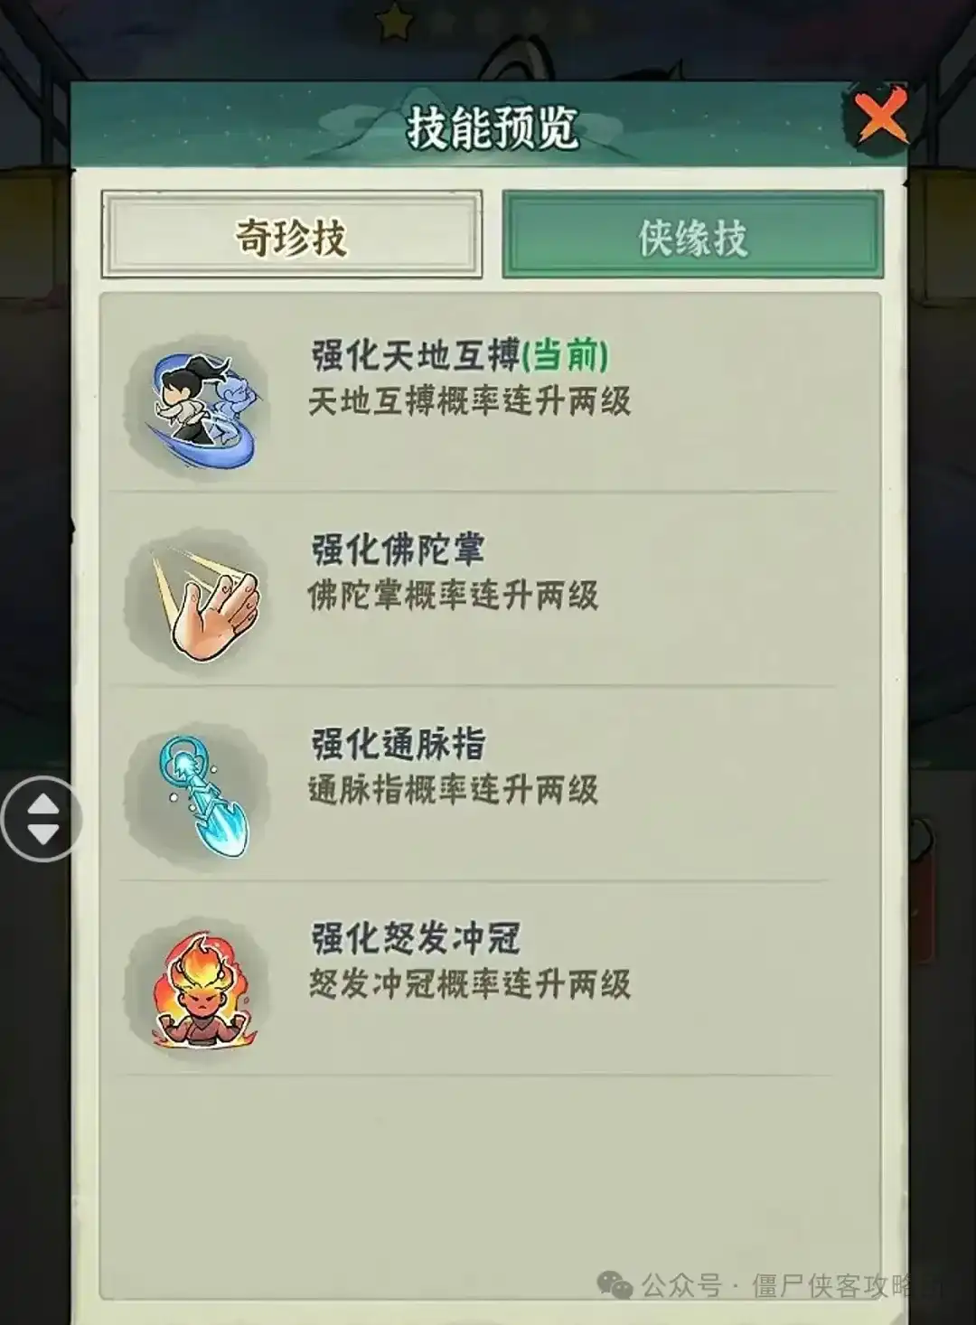Click the green (当前) current label
Viewport: 976px width, 1325px height.
point(566,355)
